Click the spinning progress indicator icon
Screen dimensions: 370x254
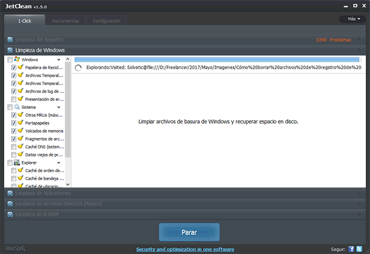(78, 68)
